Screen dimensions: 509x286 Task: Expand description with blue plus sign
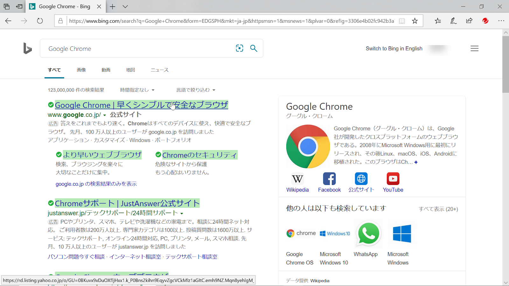[x=416, y=162]
